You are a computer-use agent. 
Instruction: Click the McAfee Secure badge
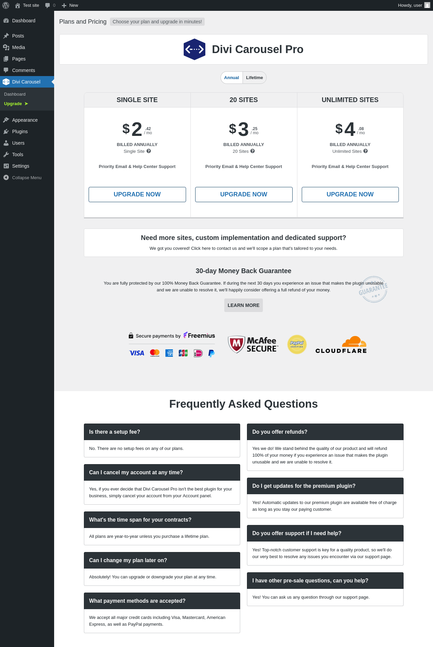253,344
